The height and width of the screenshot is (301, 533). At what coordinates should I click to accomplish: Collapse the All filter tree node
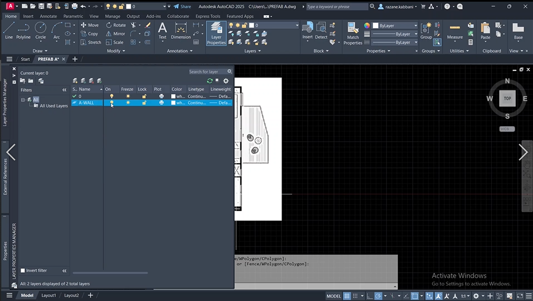click(x=23, y=99)
